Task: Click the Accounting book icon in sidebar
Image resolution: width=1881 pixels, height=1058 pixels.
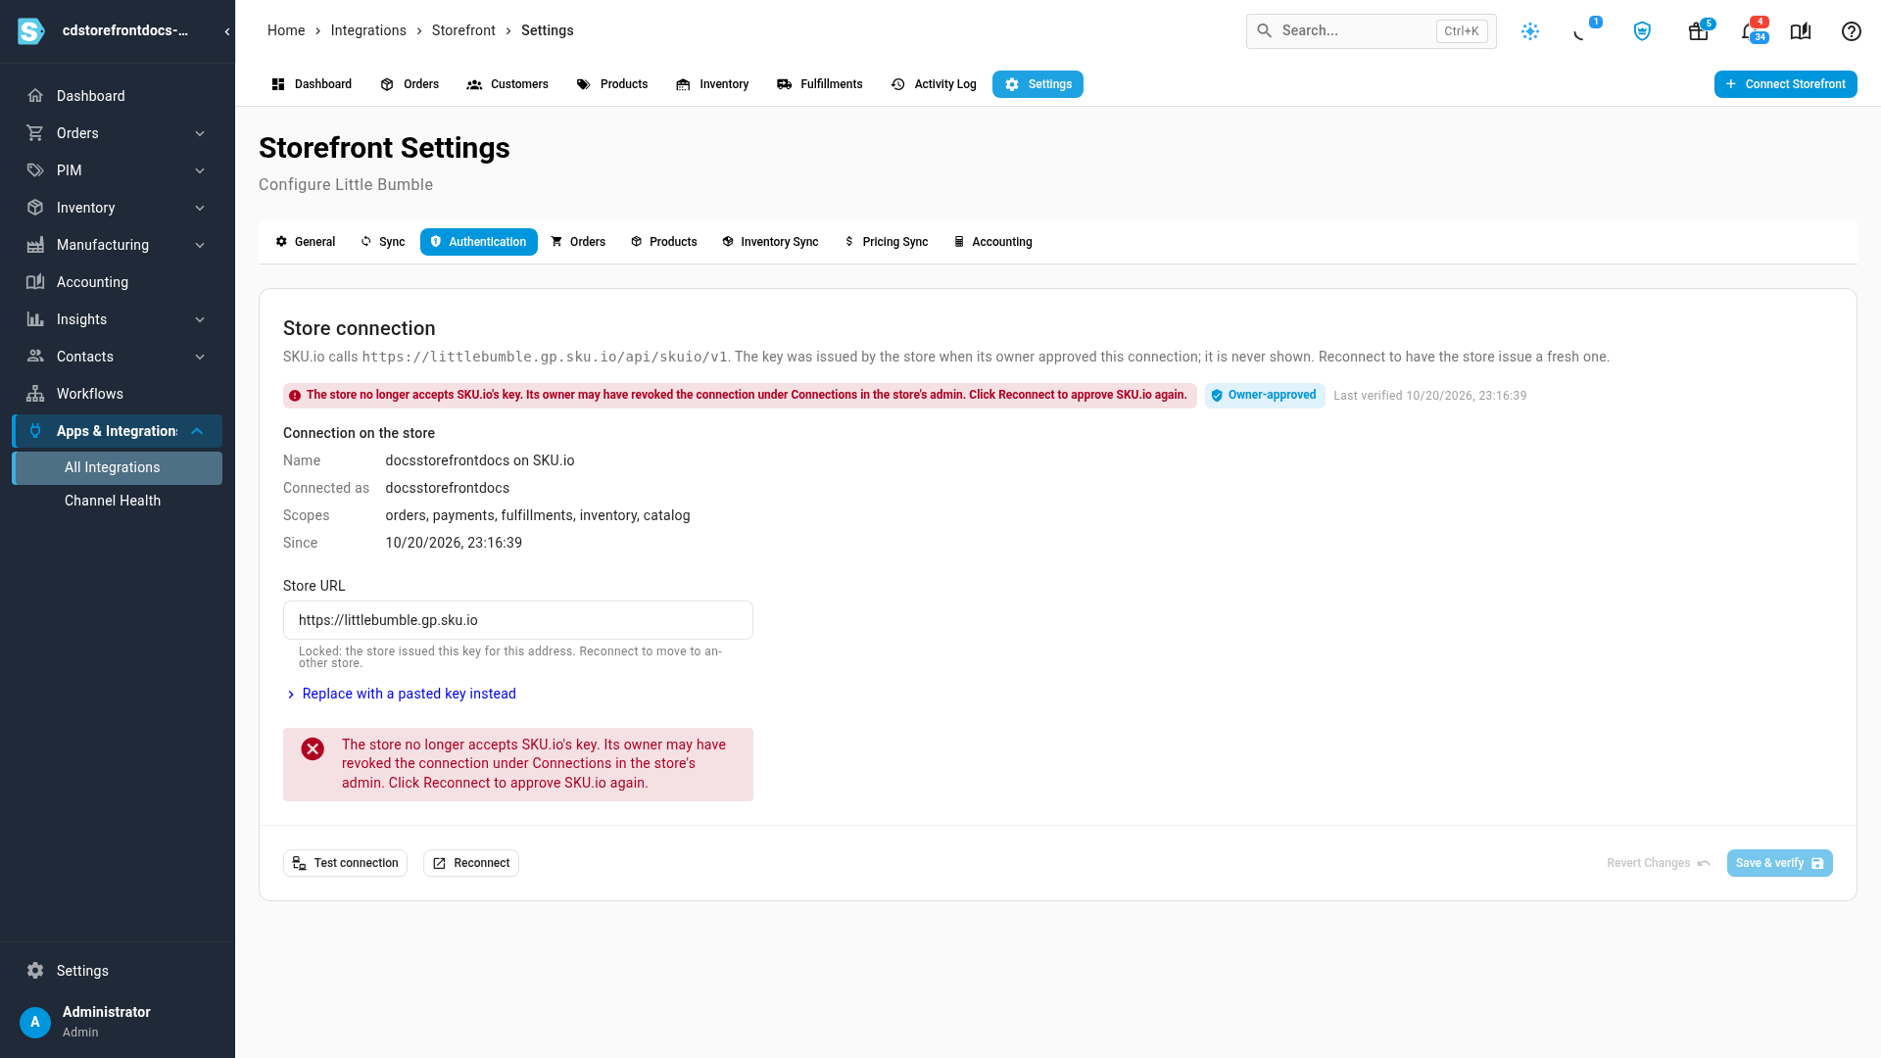Action: click(35, 282)
